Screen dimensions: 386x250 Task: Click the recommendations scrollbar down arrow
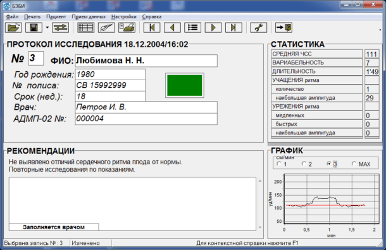pos(260,227)
